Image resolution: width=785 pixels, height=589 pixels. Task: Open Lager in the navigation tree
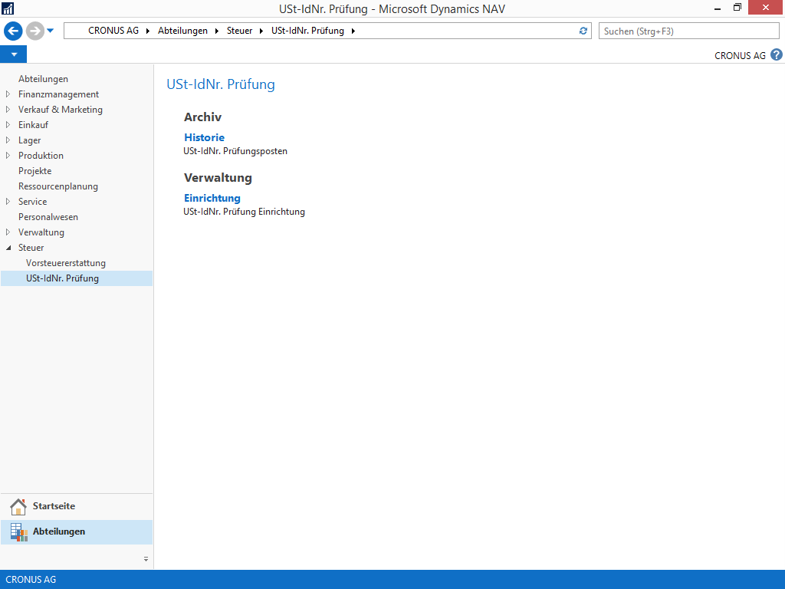point(30,140)
